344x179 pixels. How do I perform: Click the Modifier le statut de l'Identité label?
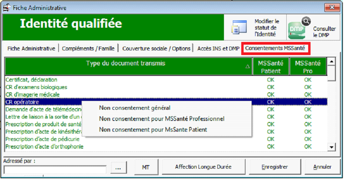(266, 28)
